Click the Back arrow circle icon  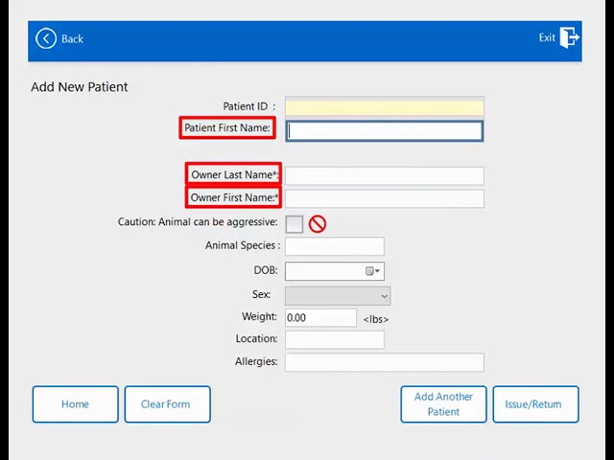click(x=46, y=38)
